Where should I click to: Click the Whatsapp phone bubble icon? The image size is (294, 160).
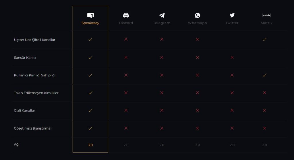tap(198, 15)
